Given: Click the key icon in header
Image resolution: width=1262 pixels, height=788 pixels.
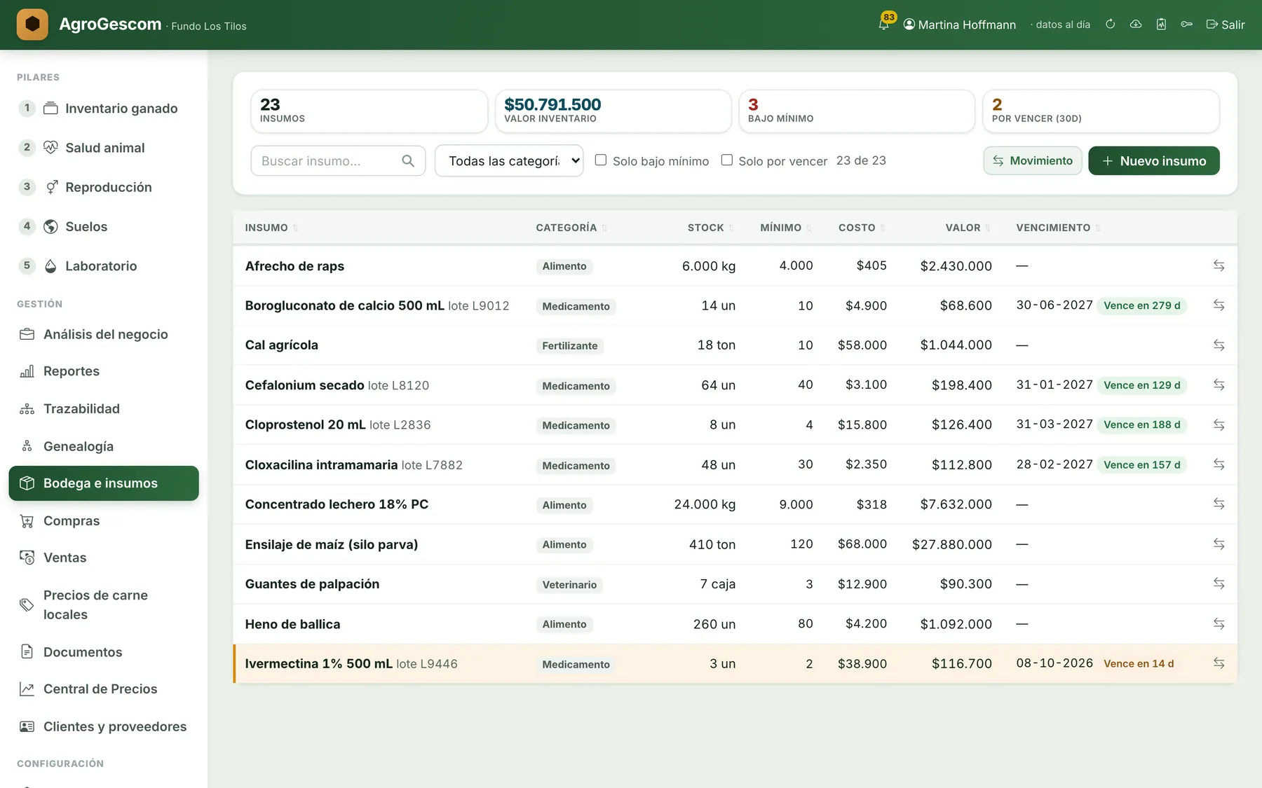Looking at the screenshot, I should 1186,25.
